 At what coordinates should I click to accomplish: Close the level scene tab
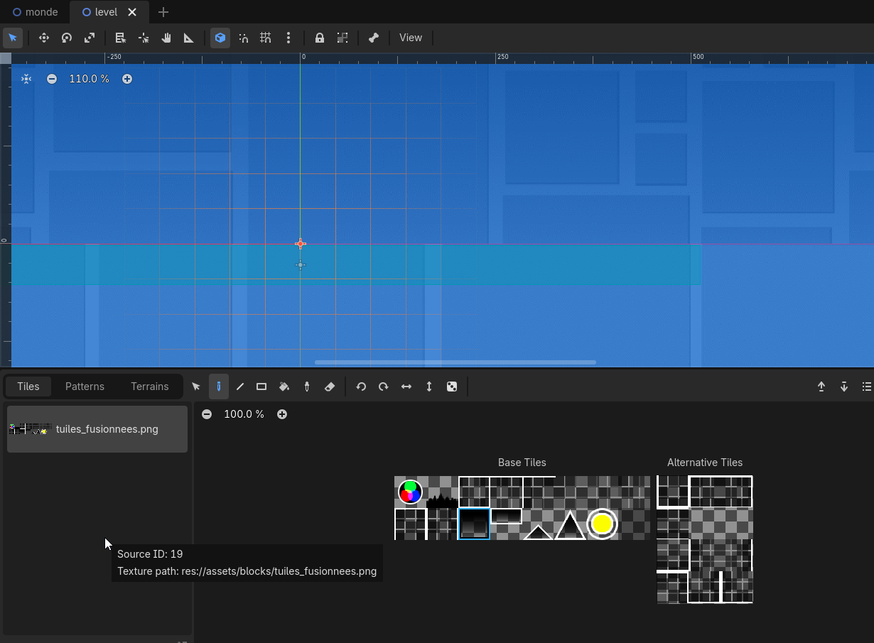pyautogui.click(x=132, y=12)
